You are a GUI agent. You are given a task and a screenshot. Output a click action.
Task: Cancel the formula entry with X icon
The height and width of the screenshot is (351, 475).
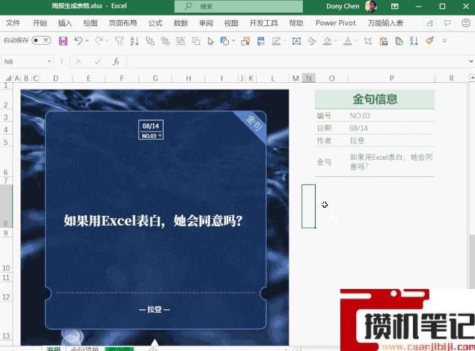(x=79, y=62)
